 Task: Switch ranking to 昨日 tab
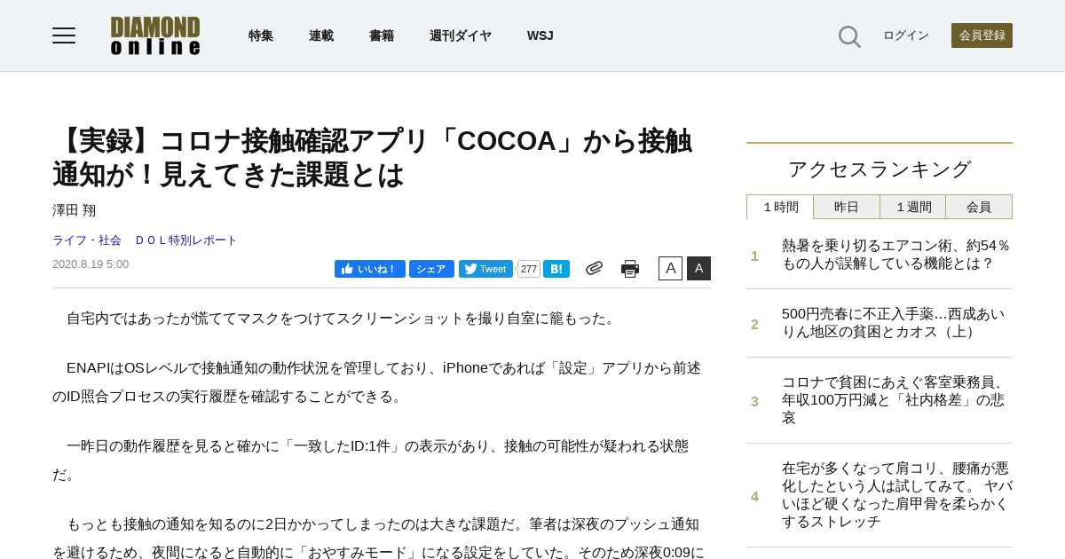tap(847, 207)
